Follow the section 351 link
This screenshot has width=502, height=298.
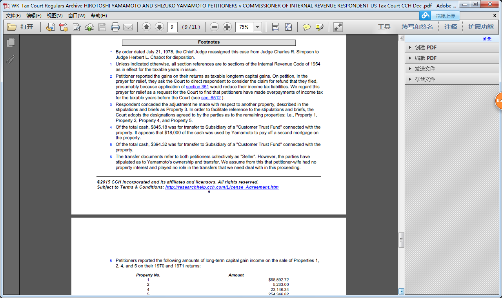[197, 87]
